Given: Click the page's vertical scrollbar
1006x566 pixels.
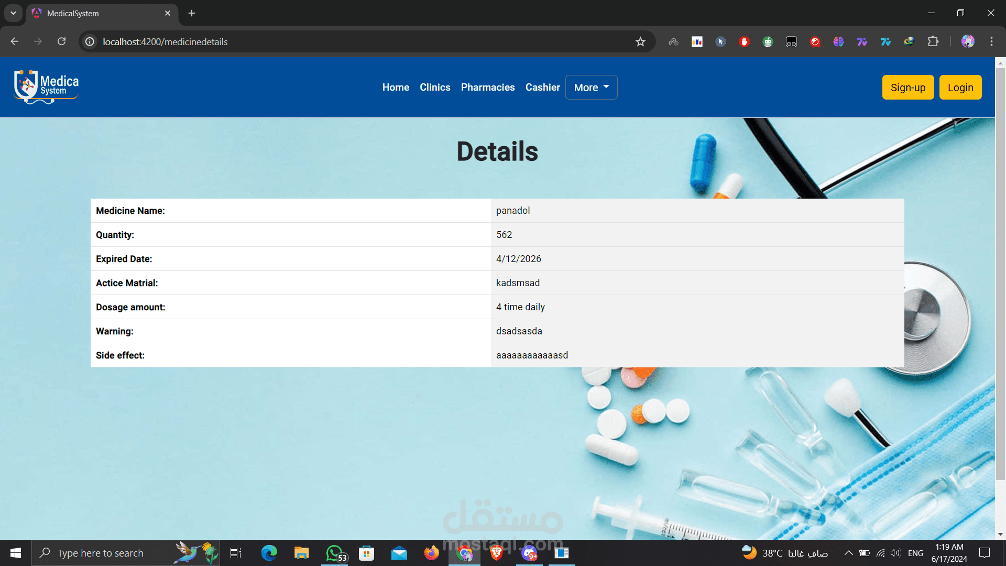Looking at the screenshot, I should pos(1000,273).
